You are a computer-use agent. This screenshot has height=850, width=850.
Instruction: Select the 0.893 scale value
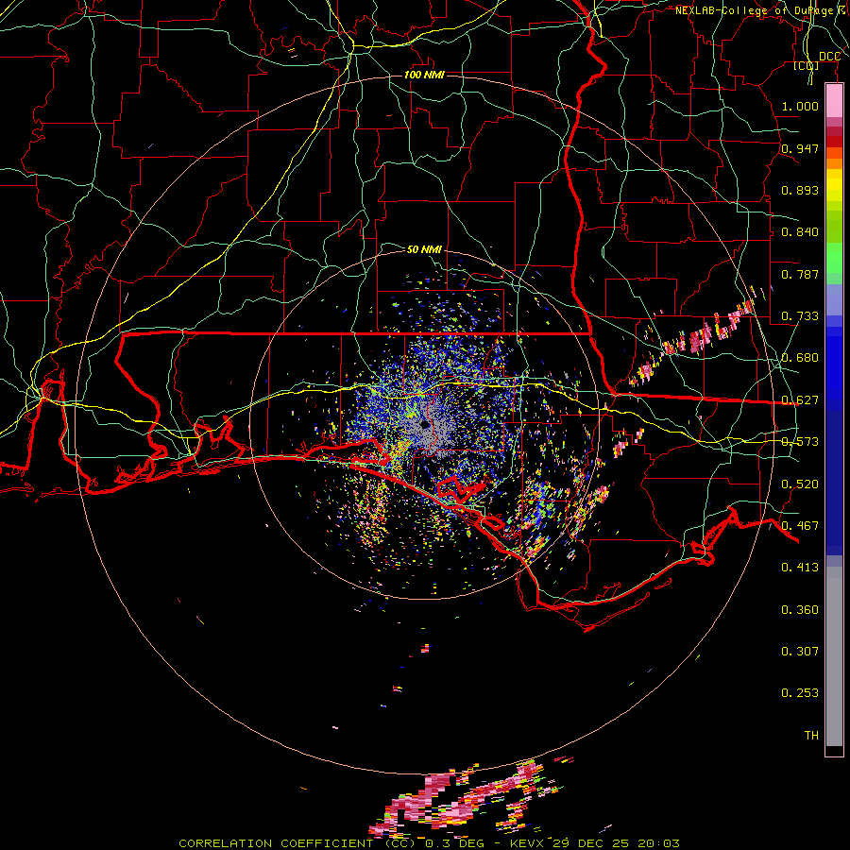point(800,190)
